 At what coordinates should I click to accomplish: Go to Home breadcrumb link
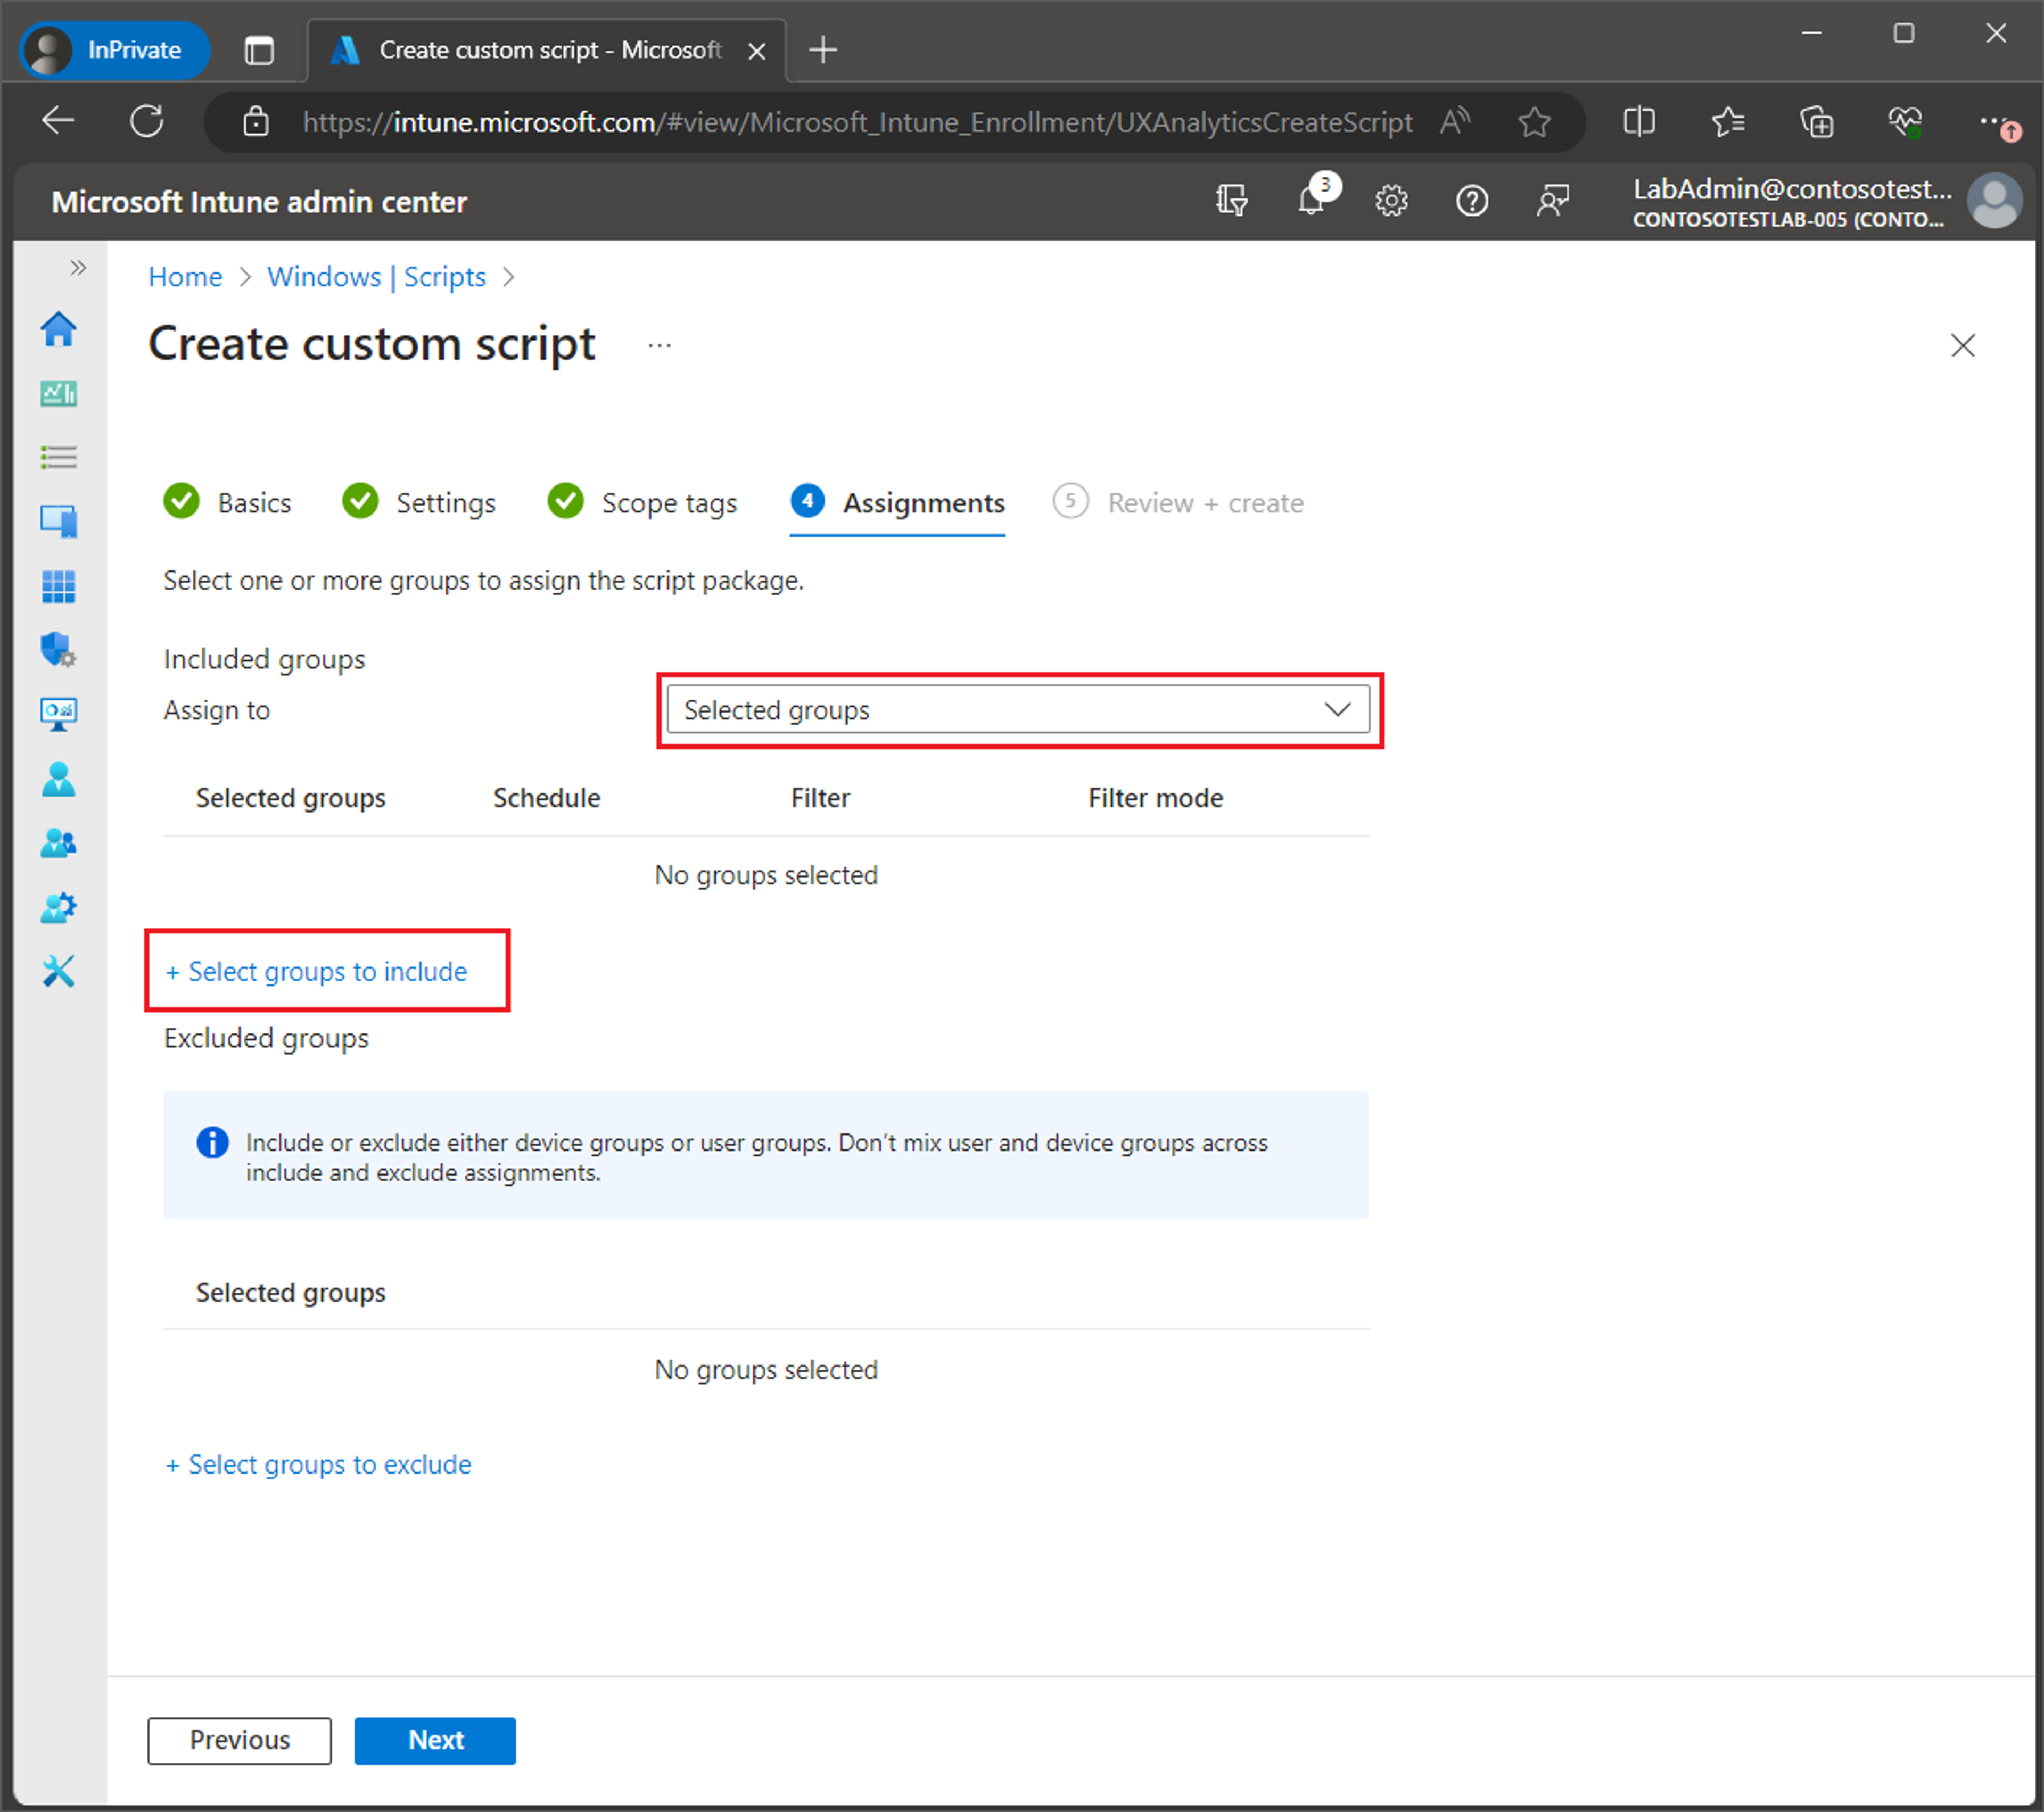[x=185, y=276]
